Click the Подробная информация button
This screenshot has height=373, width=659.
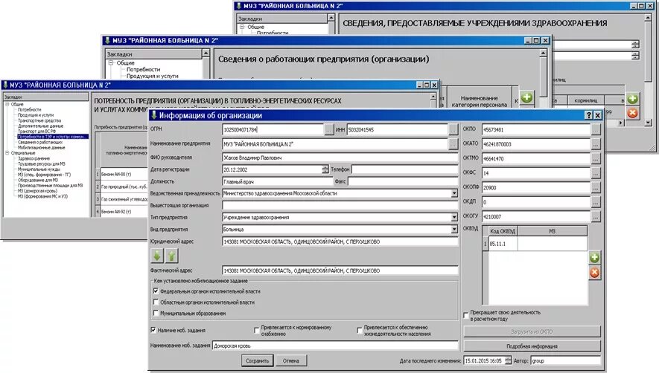[x=532, y=346]
